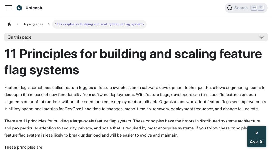Viewport: 272px width, 153px height.
Task: Open the Unleash home title link
Action: point(34,8)
